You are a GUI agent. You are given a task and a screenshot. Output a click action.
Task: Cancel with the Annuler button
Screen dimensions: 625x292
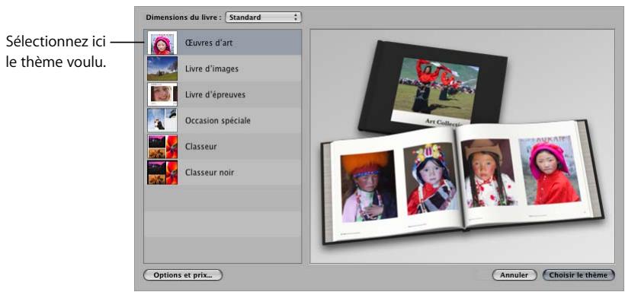514,275
